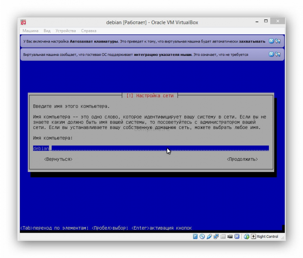Click the shared folders status icon
Viewport: 303px width, 258px height.
pos(223,236)
